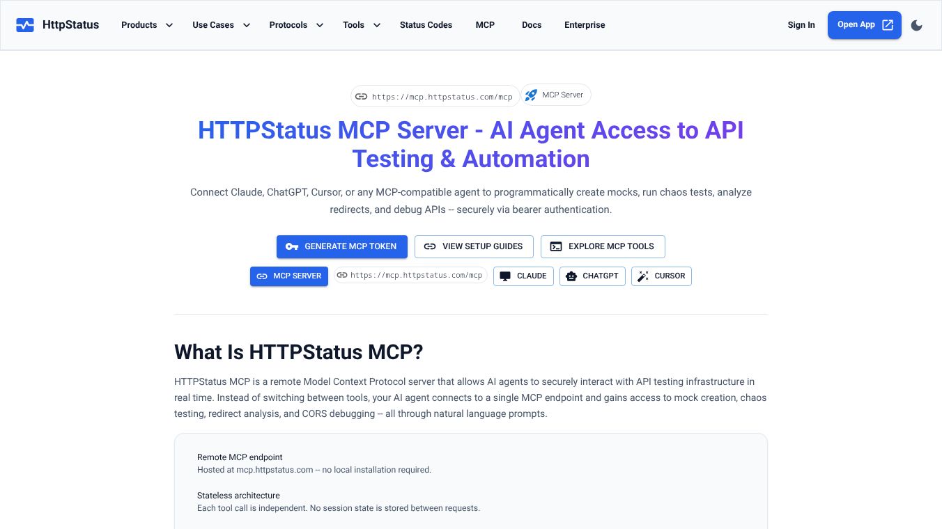The width and height of the screenshot is (942, 529).
Task: Click 'Remote MCP endpoint' text
Action: coord(240,457)
